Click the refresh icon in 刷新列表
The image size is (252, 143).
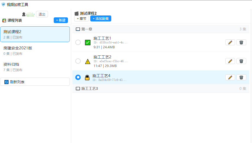coord(7,82)
